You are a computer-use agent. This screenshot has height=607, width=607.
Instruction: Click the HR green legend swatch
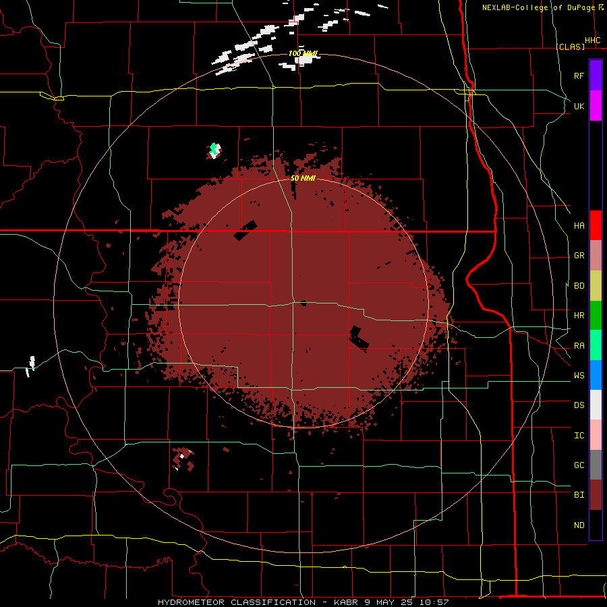[596, 315]
